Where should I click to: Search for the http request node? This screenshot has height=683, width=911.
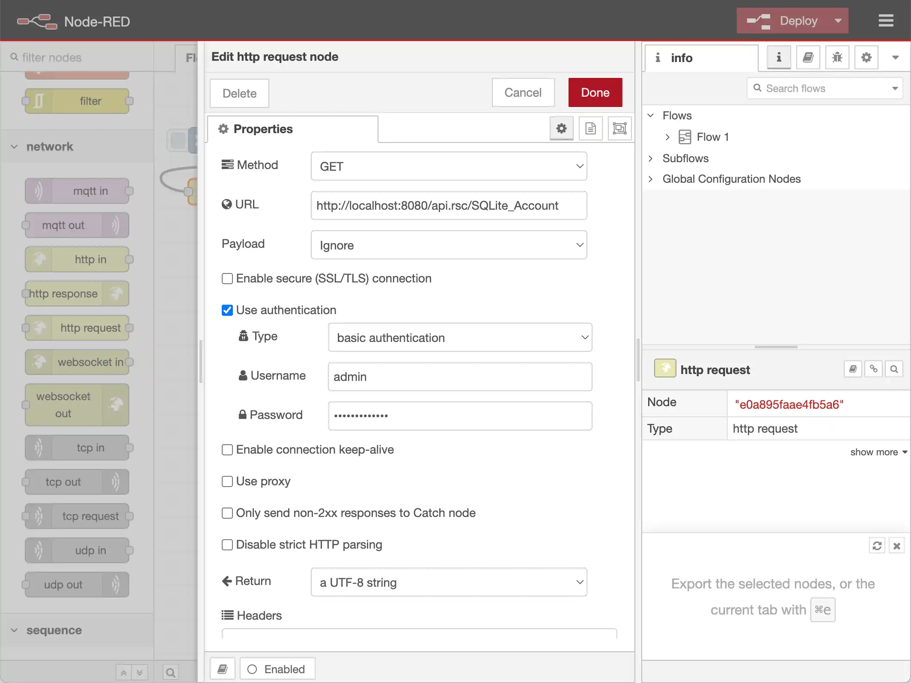click(894, 368)
